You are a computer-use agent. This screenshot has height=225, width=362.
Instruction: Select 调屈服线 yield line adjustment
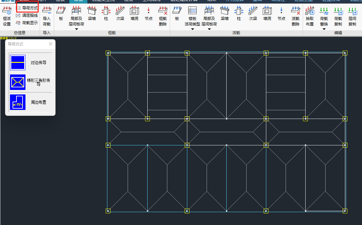point(27,15)
